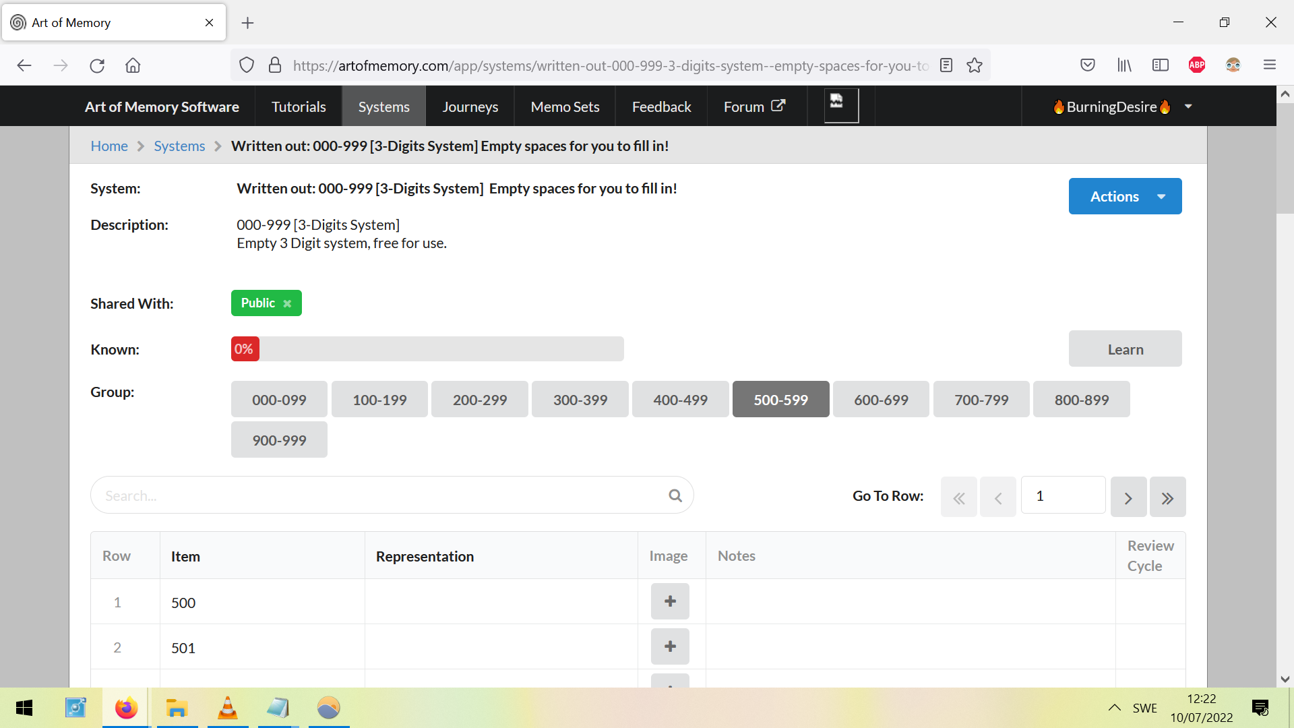Bookmark page with star icon
The image size is (1294, 728).
[975, 65]
